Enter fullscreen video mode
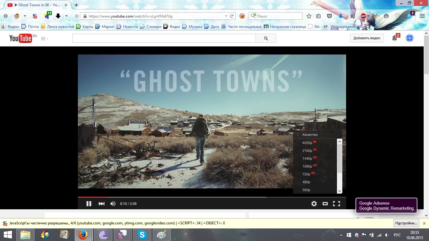This screenshot has height=241, width=429. pos(337,204)
